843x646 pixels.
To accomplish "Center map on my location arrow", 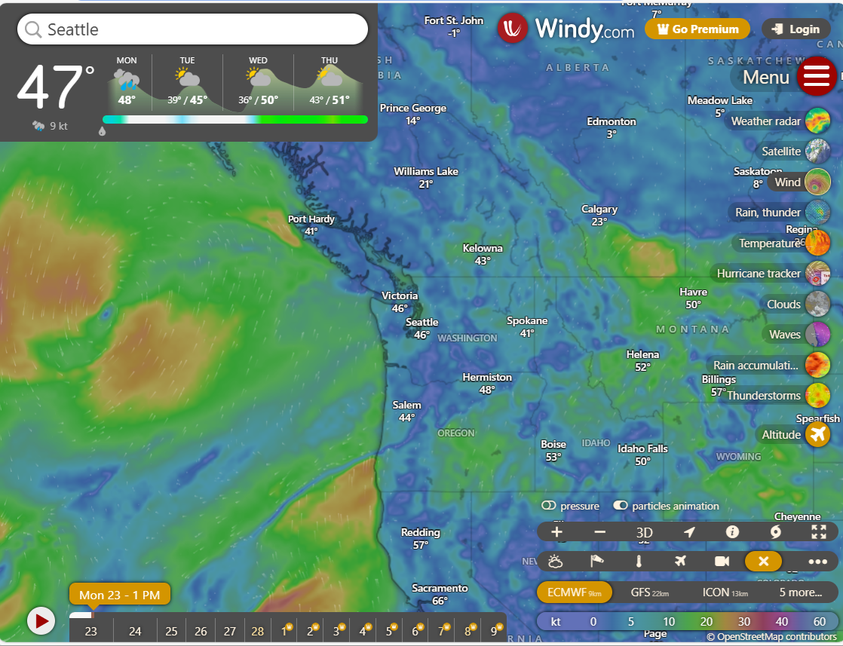I will [x=689, y=532].
